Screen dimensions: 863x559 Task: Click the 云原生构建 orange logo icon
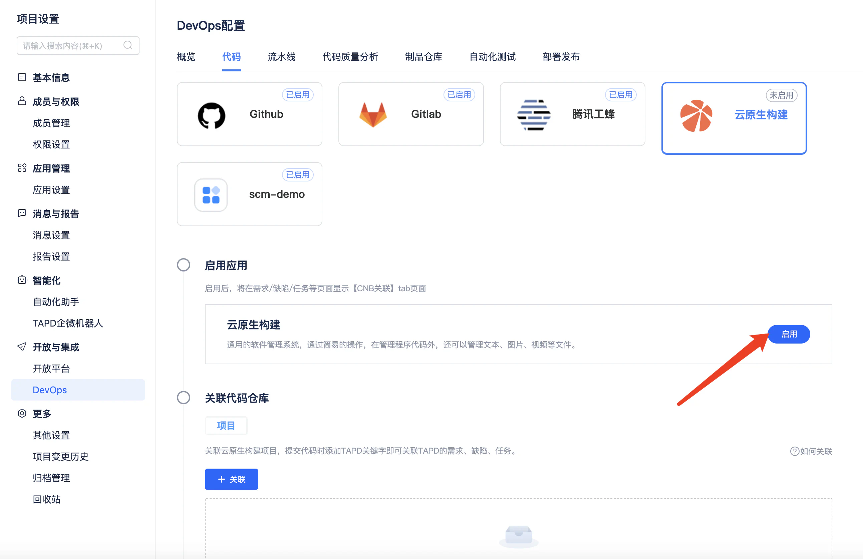pyautogui.click(x=696, y=116)
